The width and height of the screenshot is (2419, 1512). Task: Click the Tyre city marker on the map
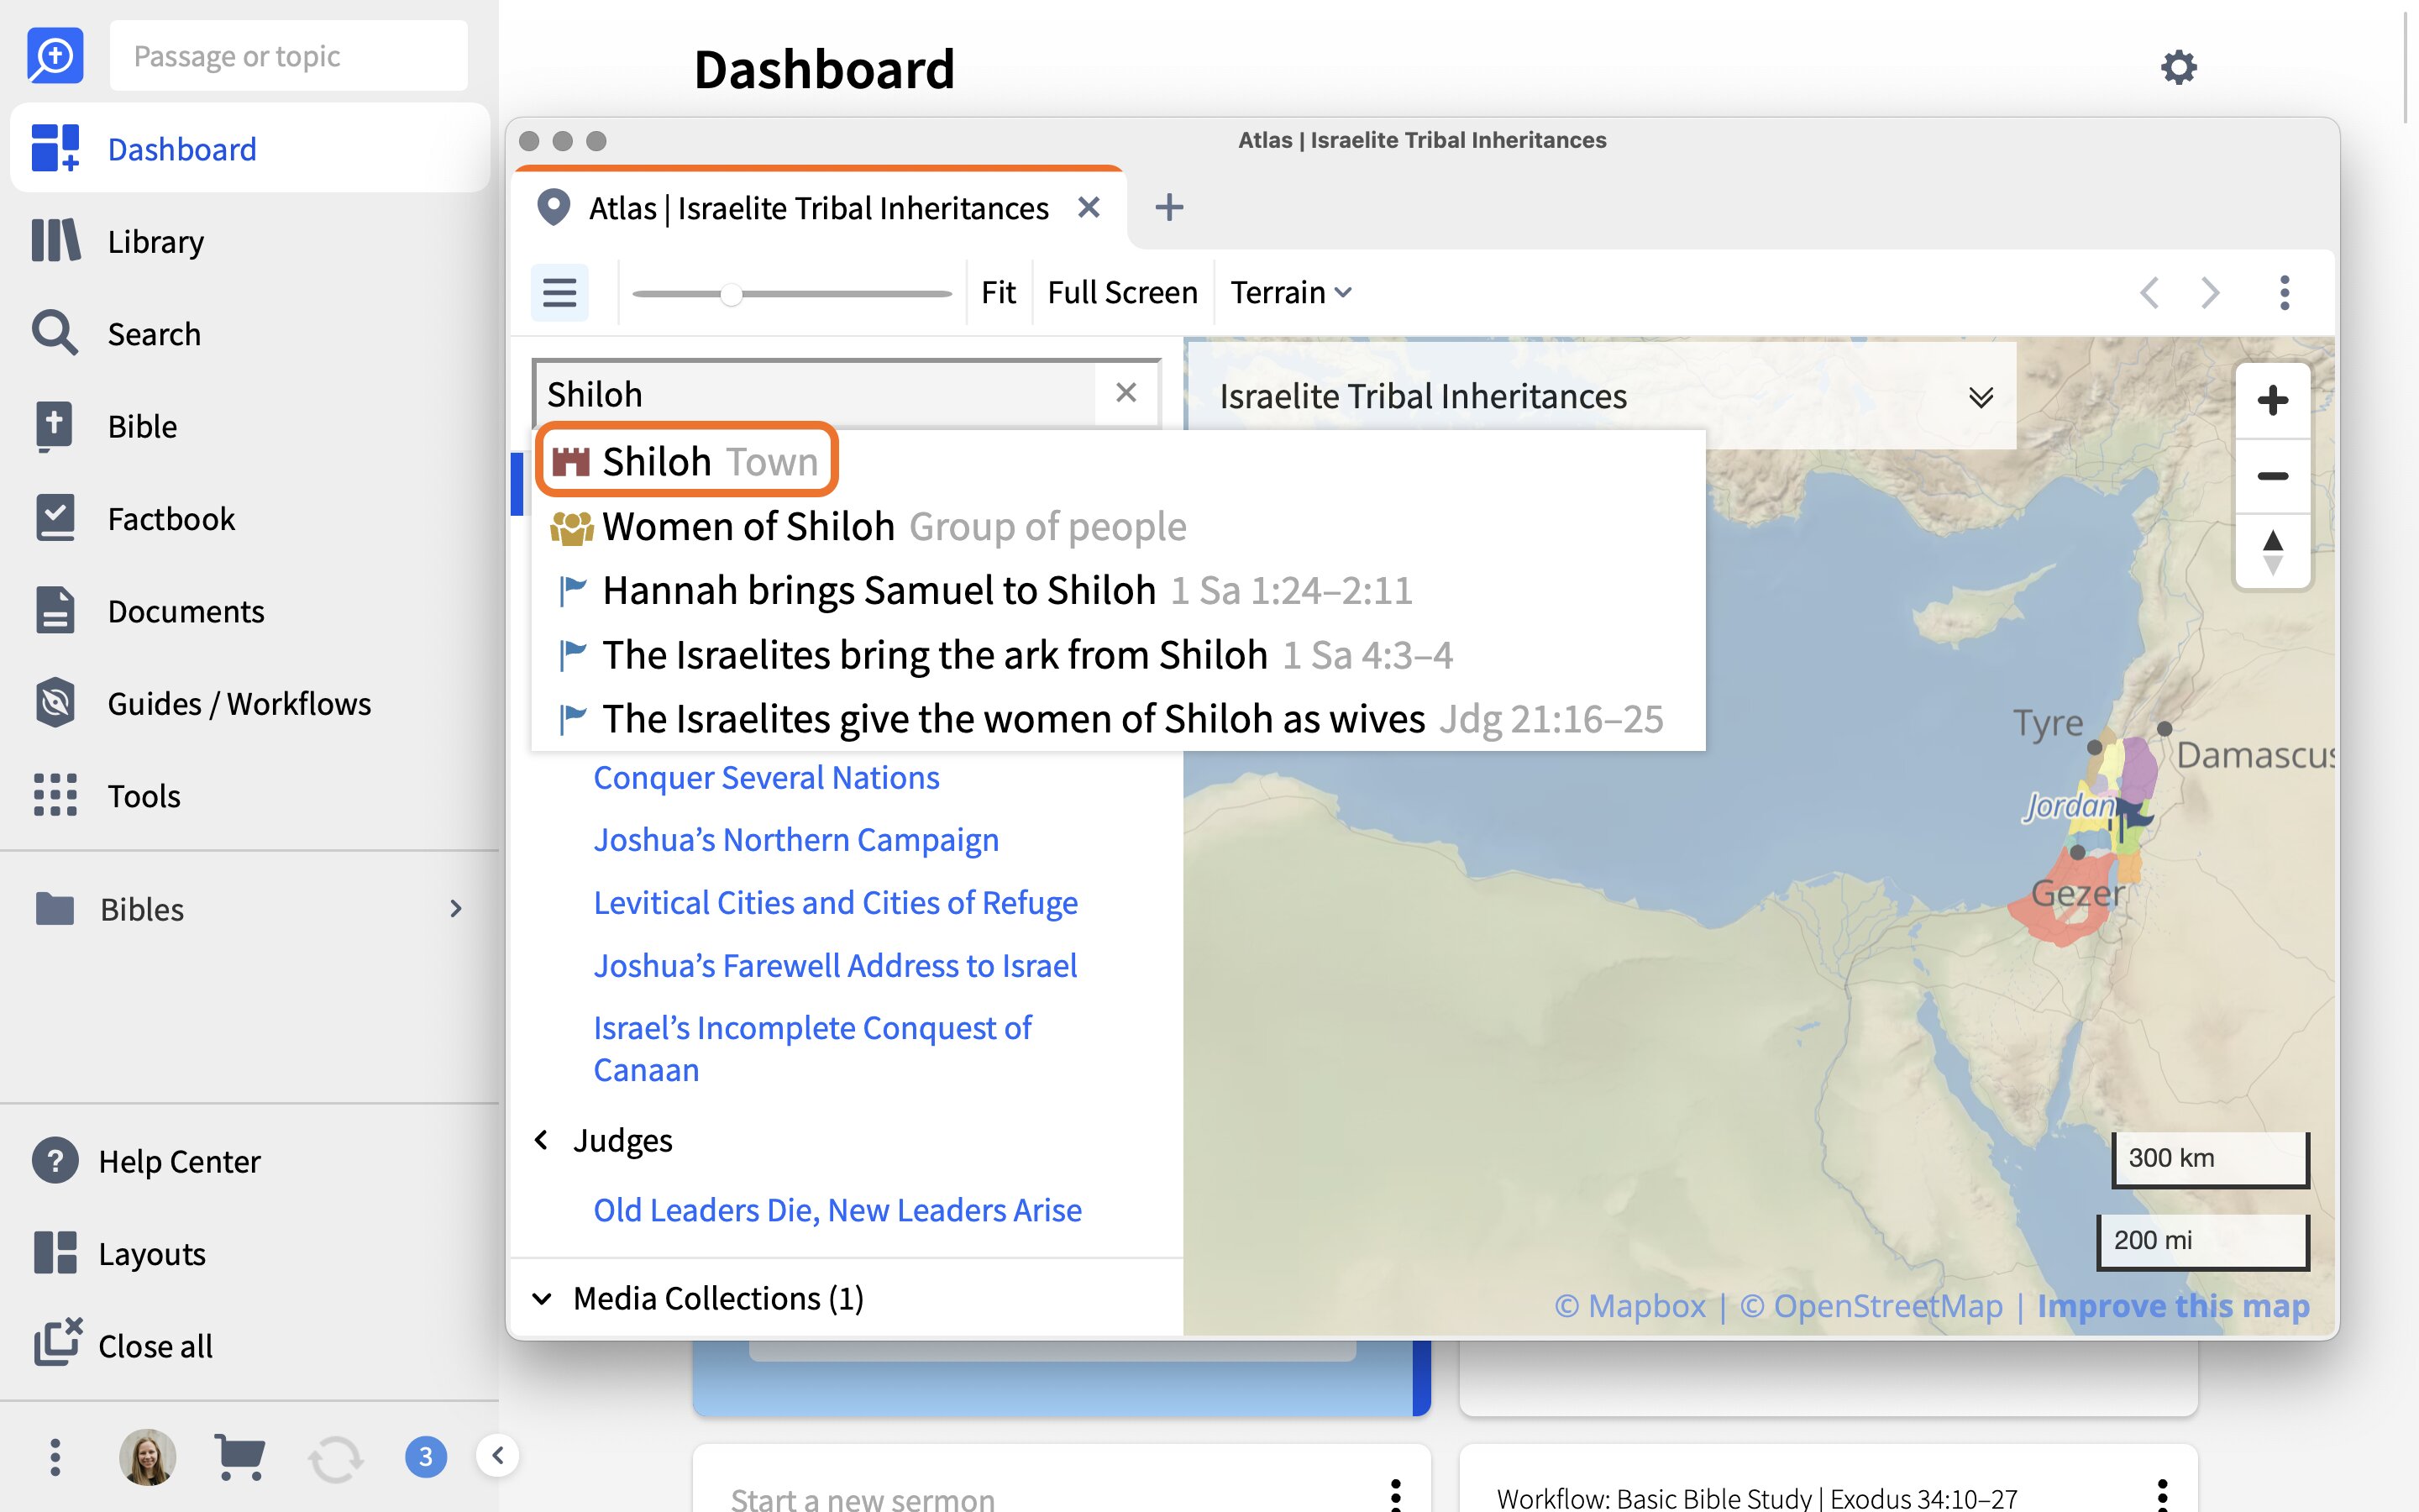2094,747
